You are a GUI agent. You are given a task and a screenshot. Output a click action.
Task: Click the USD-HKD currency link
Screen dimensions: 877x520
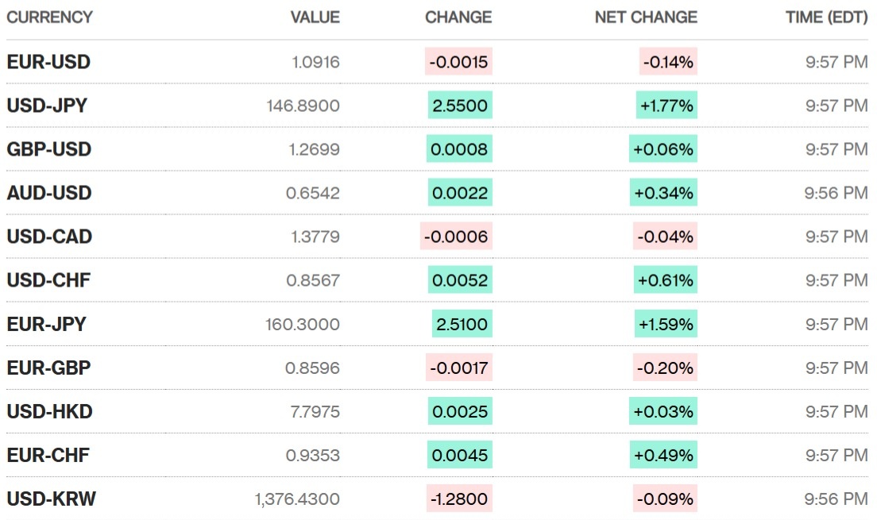click(49, 411)
